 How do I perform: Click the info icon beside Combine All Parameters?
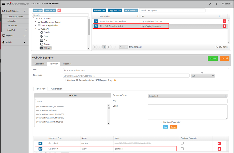115,80
